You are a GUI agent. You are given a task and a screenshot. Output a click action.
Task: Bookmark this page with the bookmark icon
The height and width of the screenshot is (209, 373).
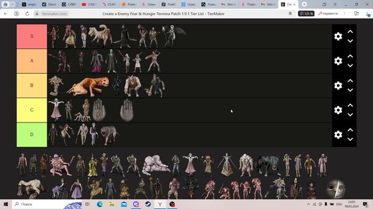pos(290,14)
